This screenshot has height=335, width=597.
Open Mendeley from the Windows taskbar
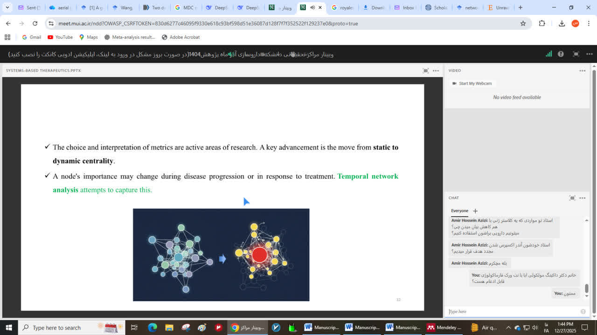444,328
